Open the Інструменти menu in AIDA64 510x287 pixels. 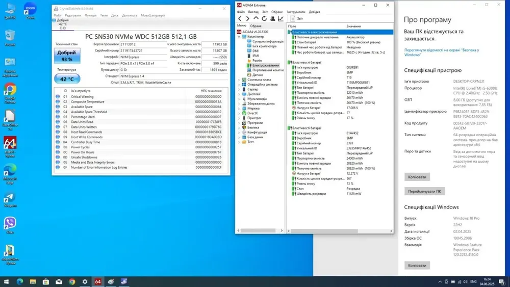click(296, 12)
